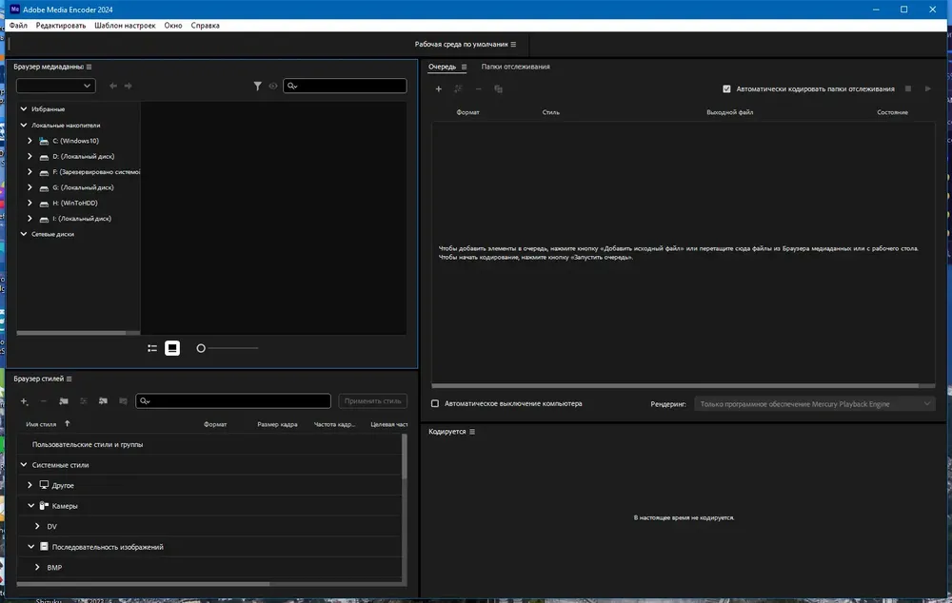Screen dimensions: 952x603
Task: Click the Media Browser search input field
Action: coord(345,87)
